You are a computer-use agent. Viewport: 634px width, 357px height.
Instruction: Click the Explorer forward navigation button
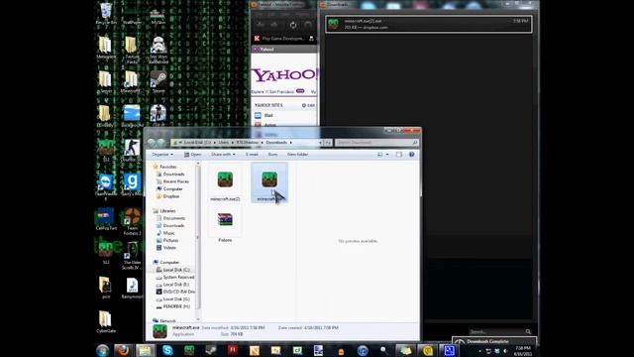pos(160,143)
